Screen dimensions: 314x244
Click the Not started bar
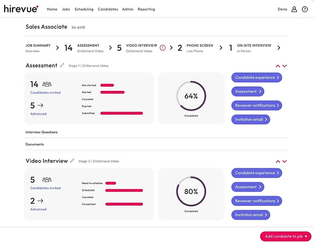tap(107, 85)
